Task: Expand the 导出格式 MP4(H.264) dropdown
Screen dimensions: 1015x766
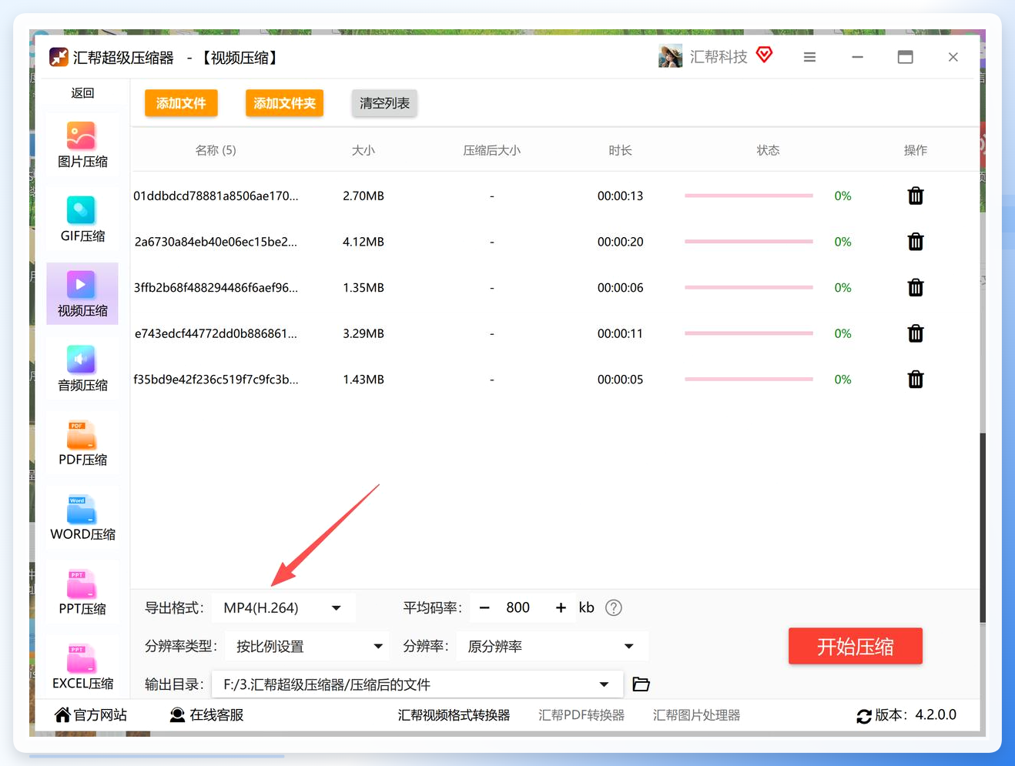Action: (284, 607)
